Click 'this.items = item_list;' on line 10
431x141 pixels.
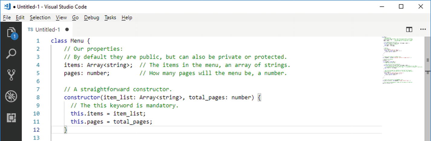[x=108, y=114]
